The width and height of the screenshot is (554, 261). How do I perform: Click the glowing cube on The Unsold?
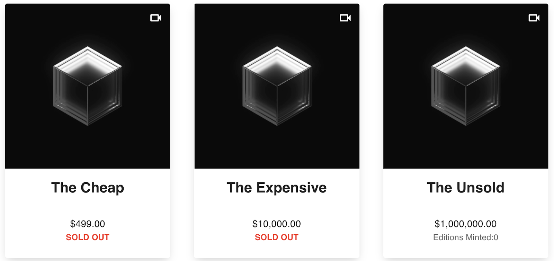(x=466, y=86)
